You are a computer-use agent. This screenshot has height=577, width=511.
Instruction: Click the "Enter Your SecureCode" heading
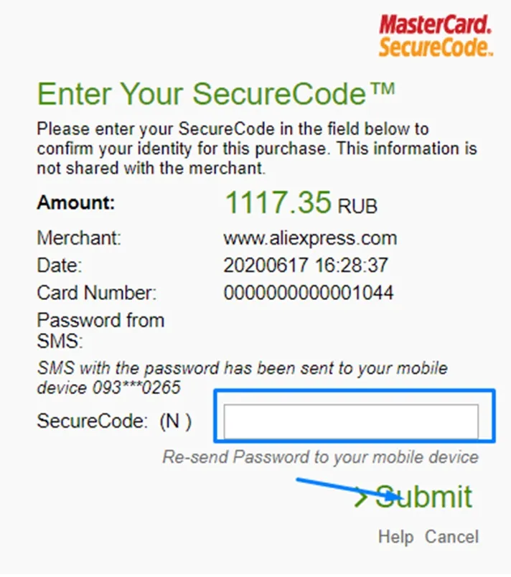coord(215,94)
